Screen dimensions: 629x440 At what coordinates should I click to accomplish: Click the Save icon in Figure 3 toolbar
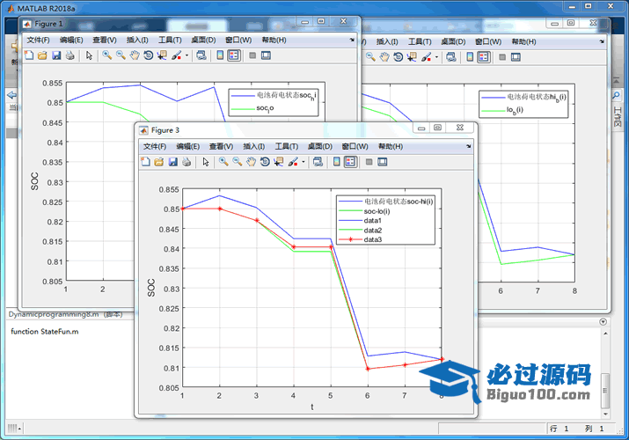pos(173,162)
